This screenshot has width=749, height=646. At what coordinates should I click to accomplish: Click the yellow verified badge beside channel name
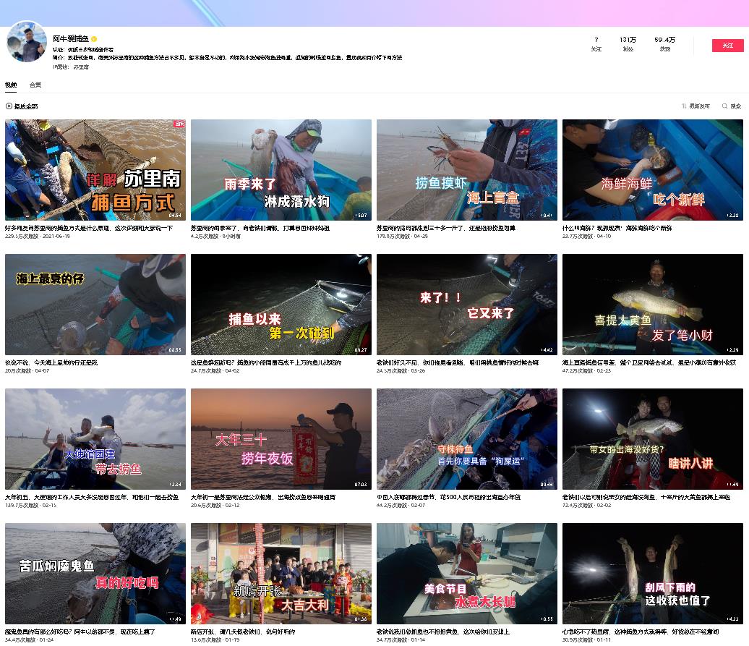[94, 39]
